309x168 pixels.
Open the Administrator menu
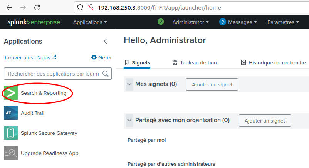190,22
